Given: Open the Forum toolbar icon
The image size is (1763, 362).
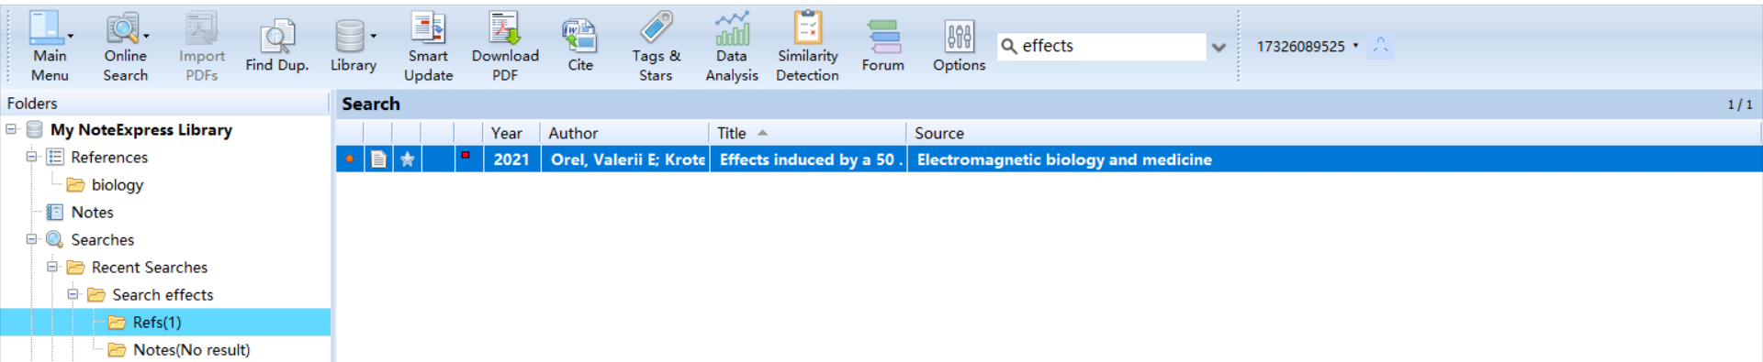Looking at the screenshot, I should (x=883, y=37).
